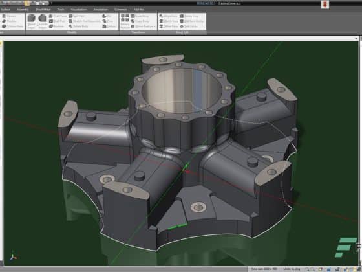The image size is (362, 272).
Task: Choose the Split Part tool
Action: (x=77, y=16)
